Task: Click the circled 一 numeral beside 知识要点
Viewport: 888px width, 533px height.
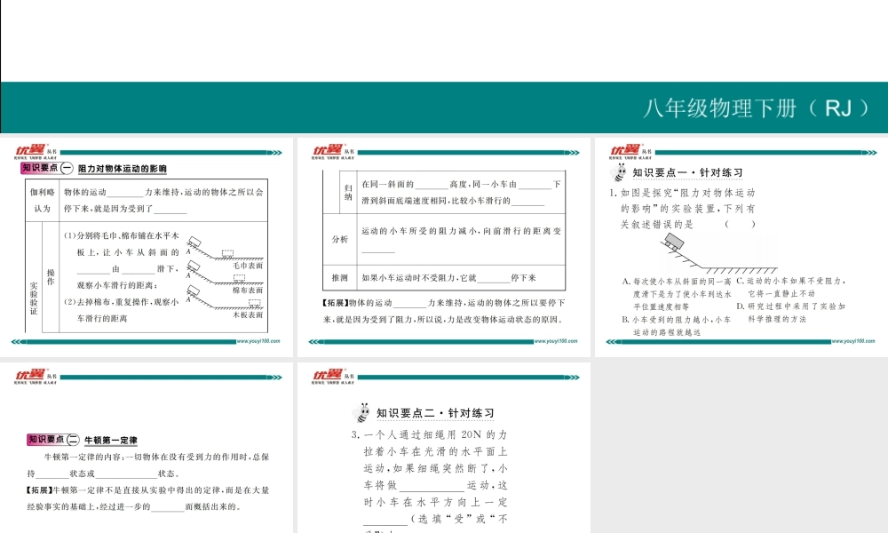Action: click(x=66, y=168)
